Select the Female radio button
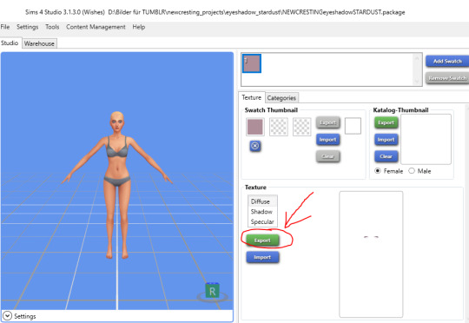 pos(378,171)
